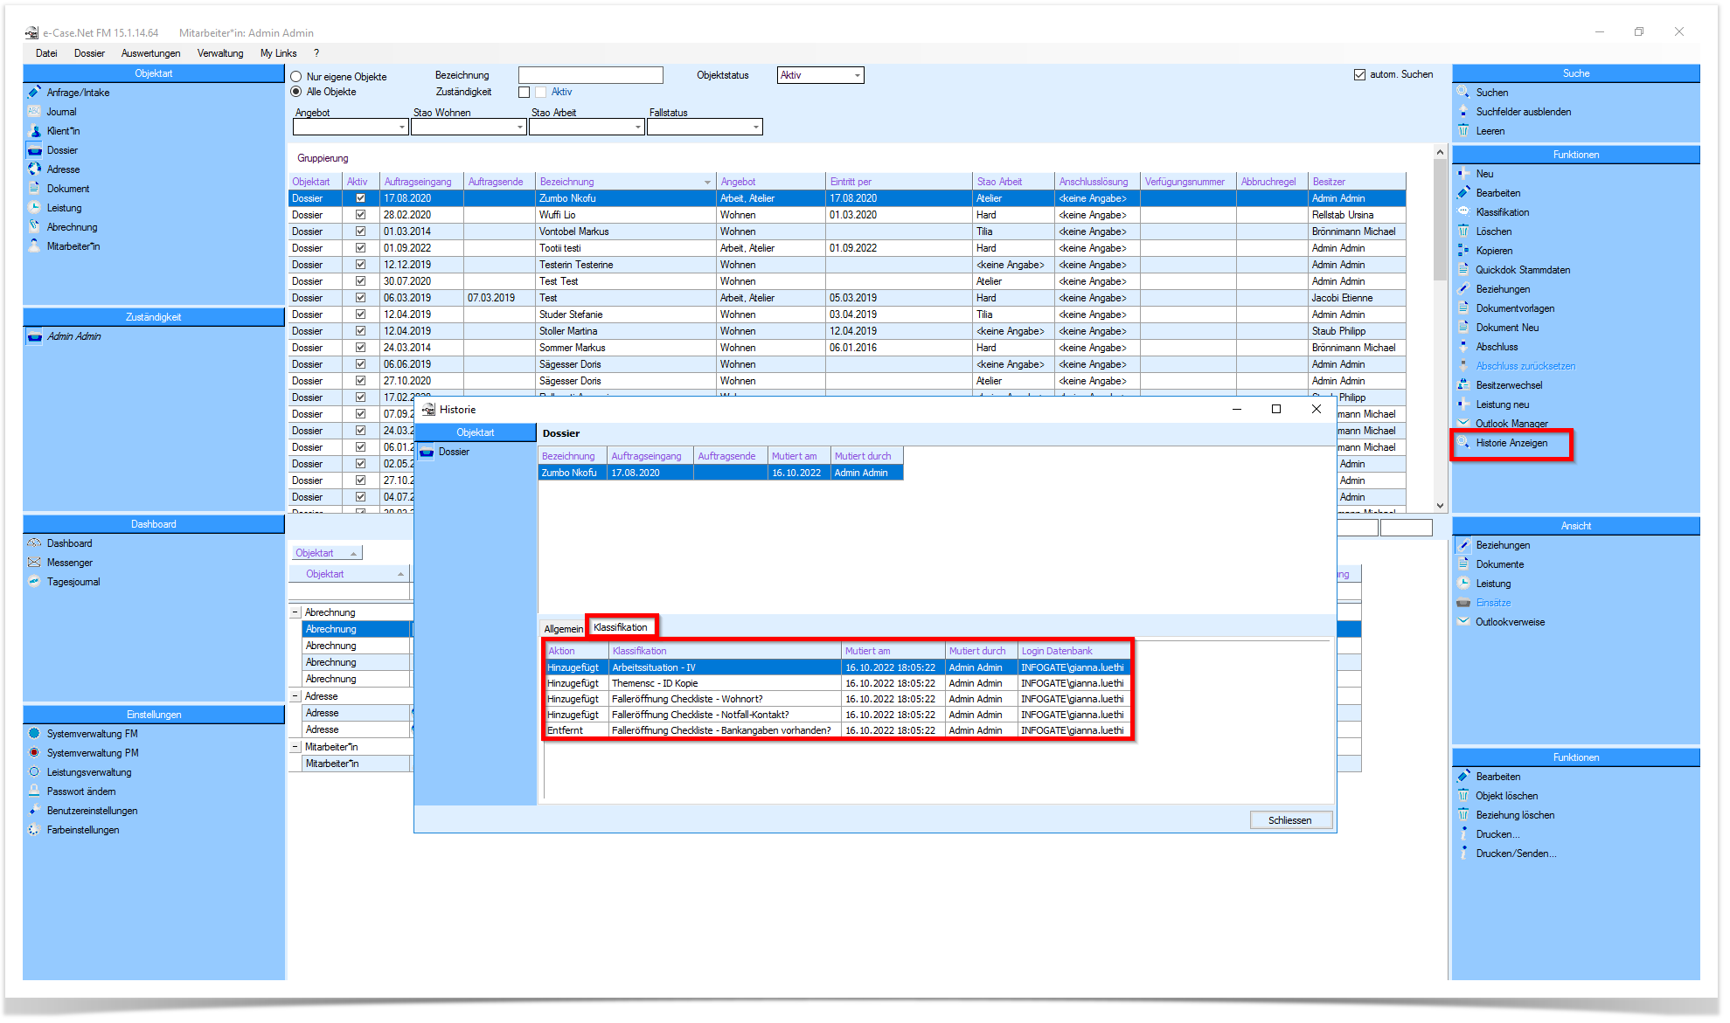Click Quickdok Stammdaten function

[1523, 270]
